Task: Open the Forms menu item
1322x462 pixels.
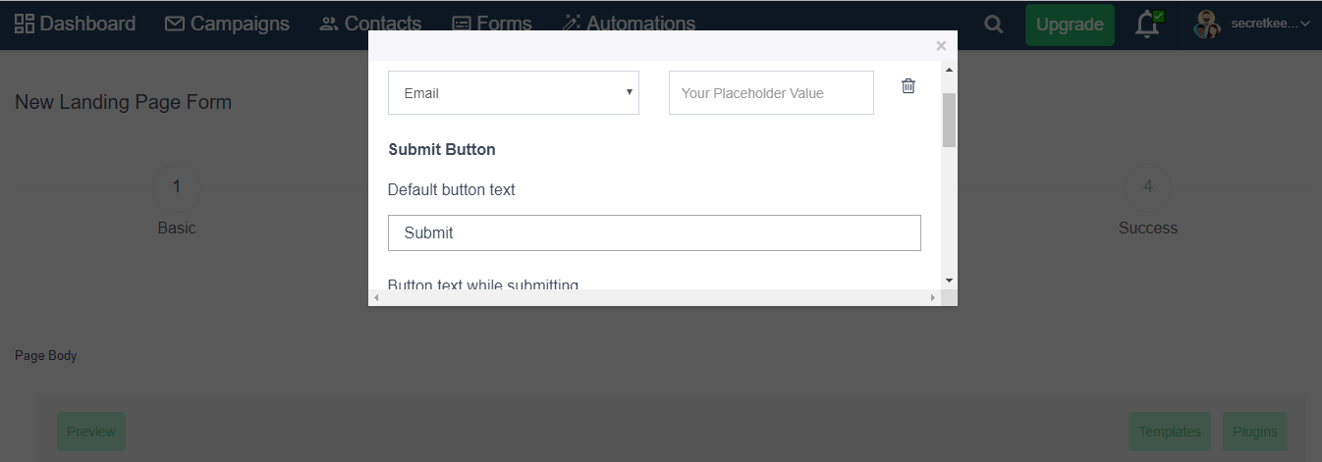Action: [492, 24]
